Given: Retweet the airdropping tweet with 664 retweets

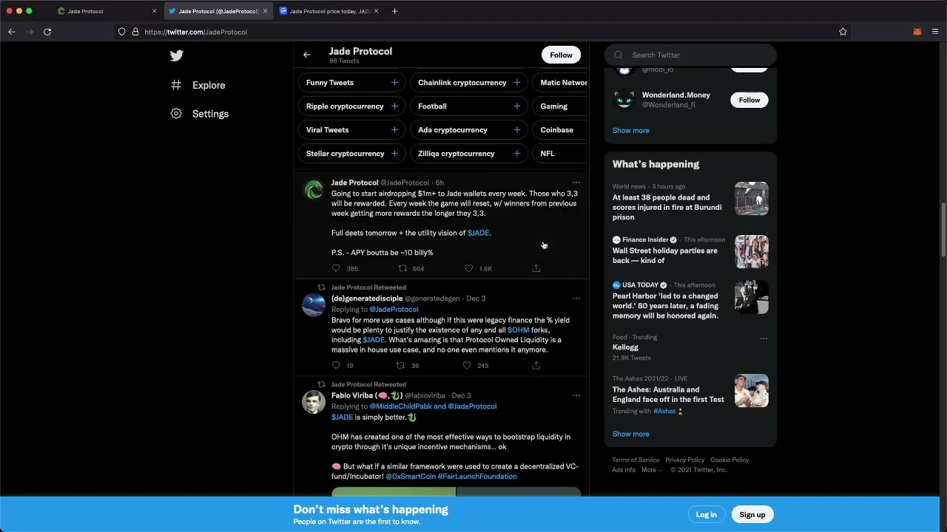Looking at the screenshot, I should point(402,268).
